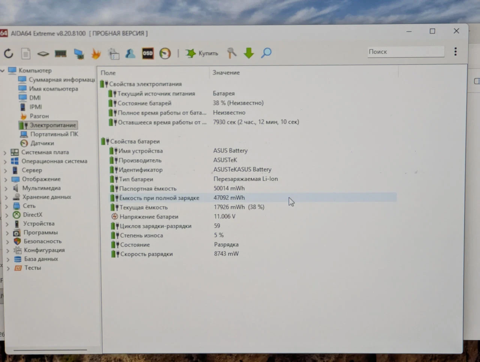Screen dimensions: 480x362
Task: Click the flat gray disk drive toolbar icon
Action: (x=43, y=54)
